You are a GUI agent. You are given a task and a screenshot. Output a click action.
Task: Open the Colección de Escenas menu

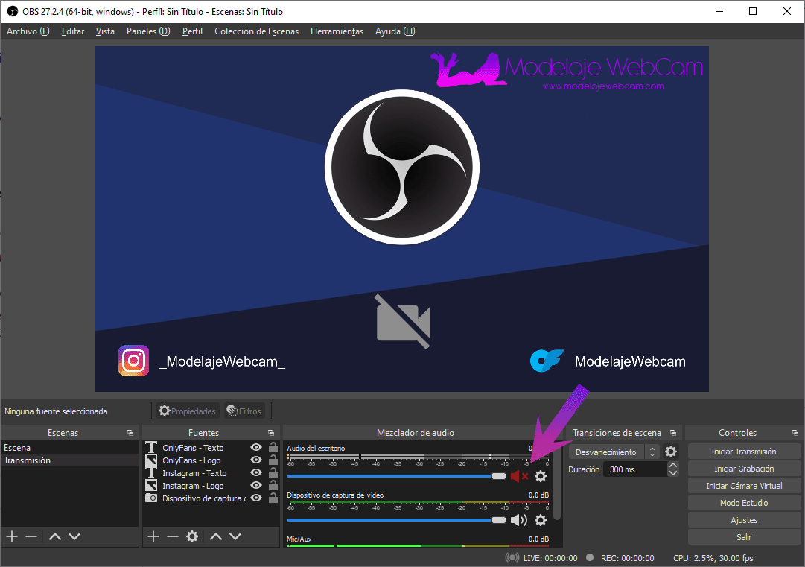(x=256, y=31)
